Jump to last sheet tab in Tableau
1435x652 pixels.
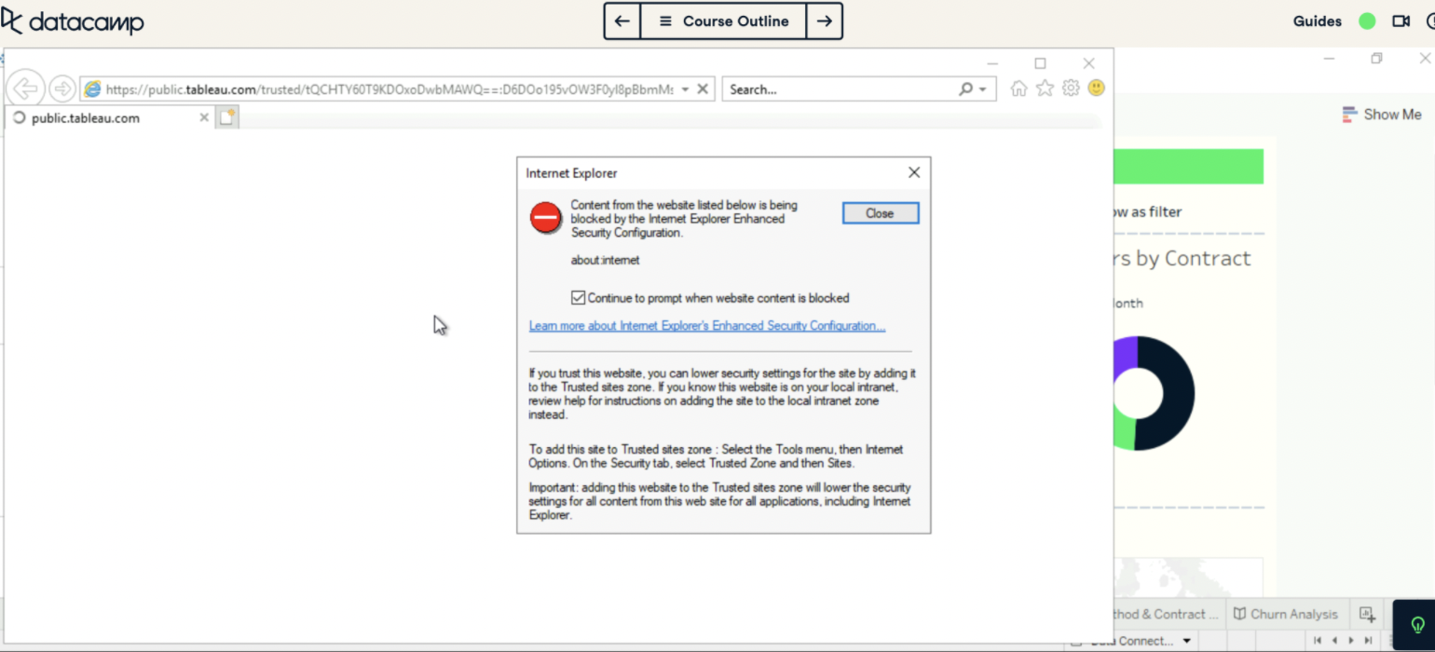1367,641
